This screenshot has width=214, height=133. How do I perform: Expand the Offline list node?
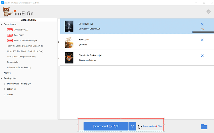5,89
